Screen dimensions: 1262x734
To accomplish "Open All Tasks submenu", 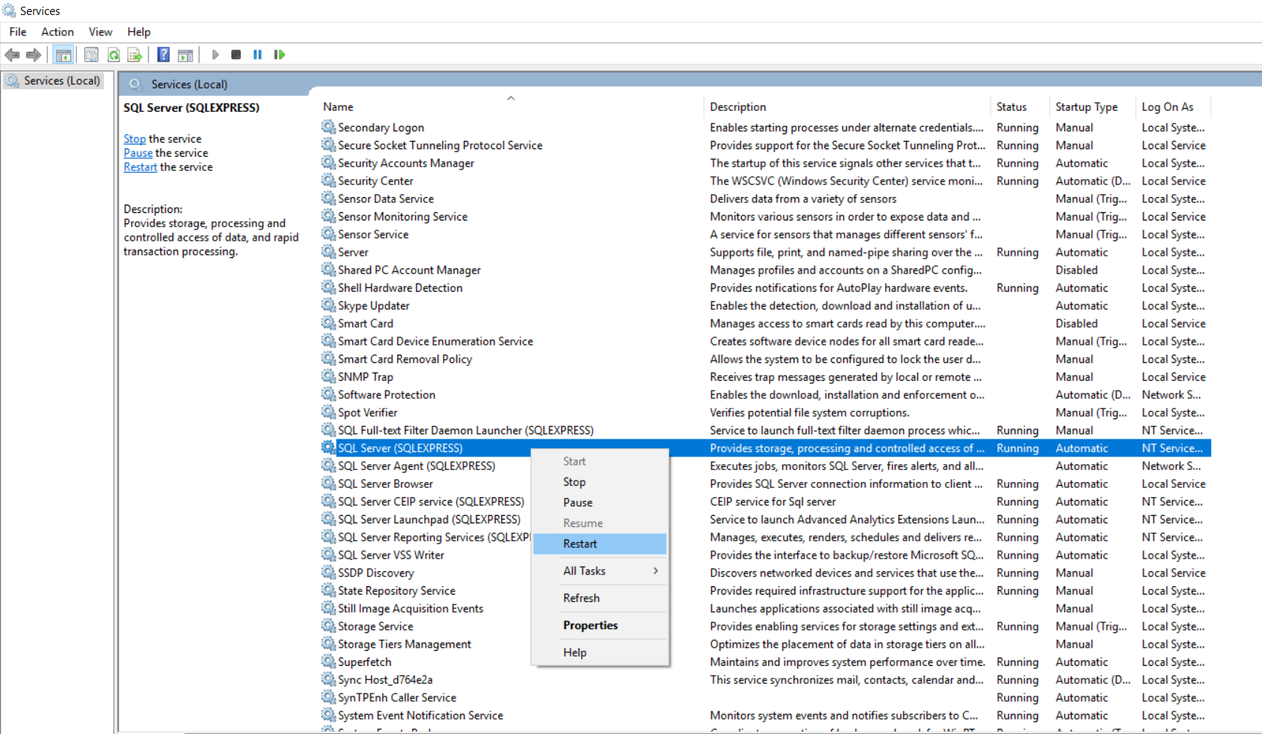I will [x=600, y=571].
